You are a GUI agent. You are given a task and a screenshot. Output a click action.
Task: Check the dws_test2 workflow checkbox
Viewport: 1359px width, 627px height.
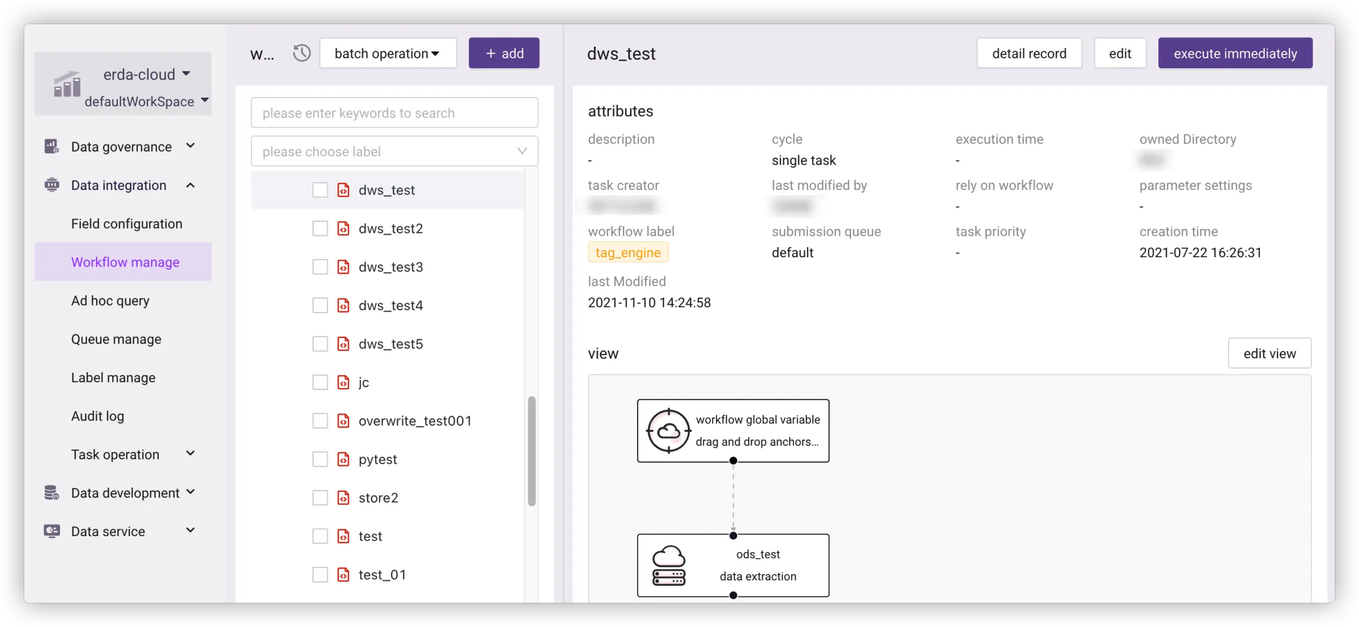tap(320, 228)
